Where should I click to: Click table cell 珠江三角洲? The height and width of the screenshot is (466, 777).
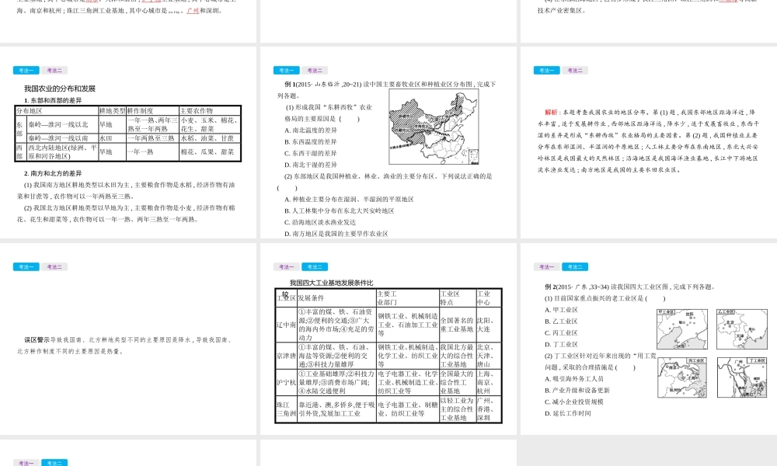[x=286, y=409]
